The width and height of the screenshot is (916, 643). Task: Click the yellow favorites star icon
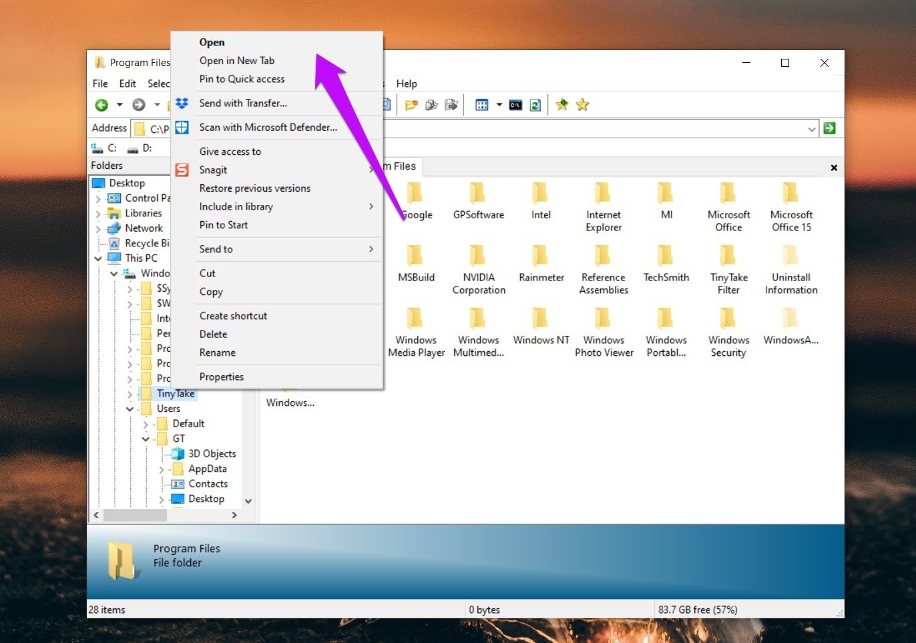pos(583,105)
